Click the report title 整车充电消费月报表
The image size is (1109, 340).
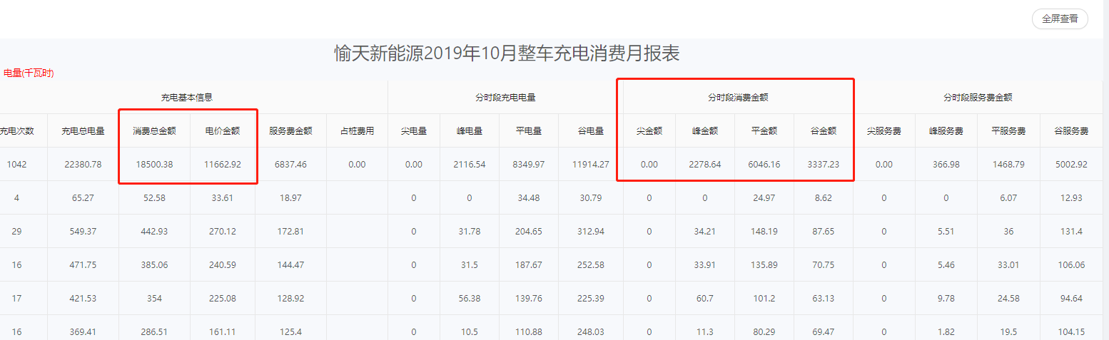click(507, 53)
